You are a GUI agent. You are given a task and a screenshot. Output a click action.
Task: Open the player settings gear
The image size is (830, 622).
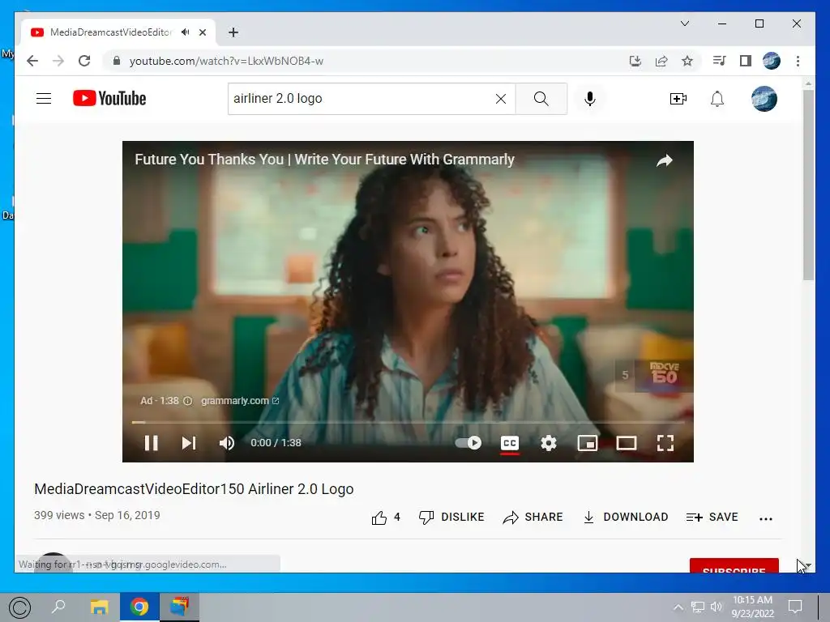549,443
